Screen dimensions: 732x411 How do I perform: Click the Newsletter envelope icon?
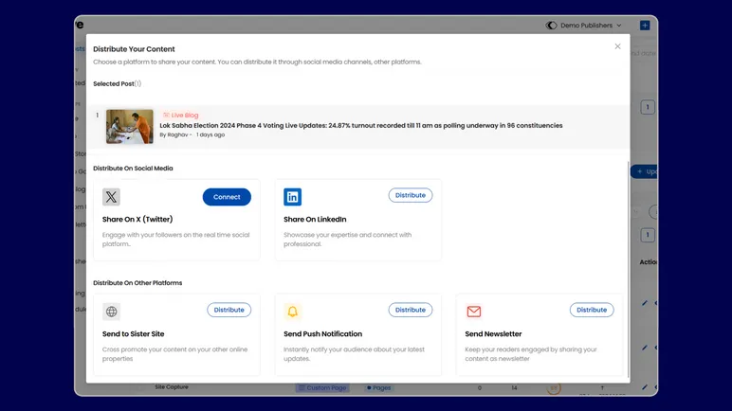[x=474, y=312]
